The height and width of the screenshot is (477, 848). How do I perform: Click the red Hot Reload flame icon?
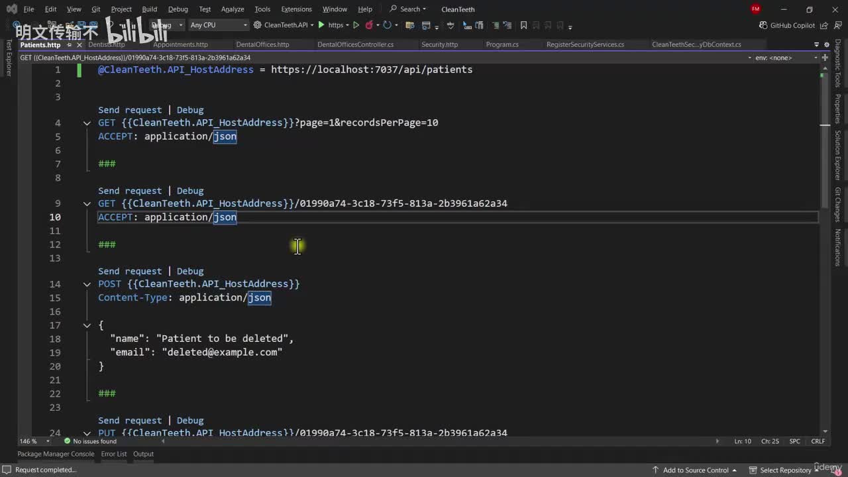[x=369, y=25]
